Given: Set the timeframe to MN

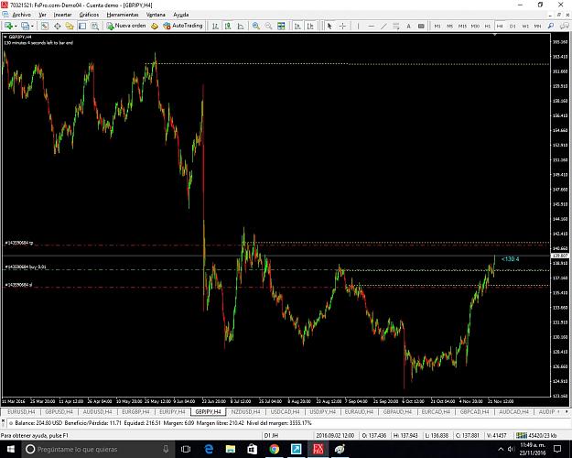Looking at the screenshot, I should (538, 26).
